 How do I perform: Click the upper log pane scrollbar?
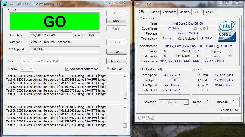[x=125, y=85]
